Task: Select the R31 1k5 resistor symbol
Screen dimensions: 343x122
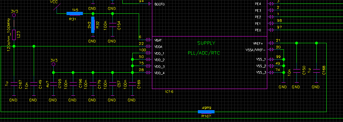Action: point(75,13)
